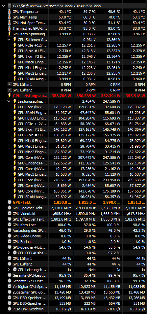Select the orange GPU-Takt label
The height and width of the screenshot is (314, 147).
pos(21,202)
